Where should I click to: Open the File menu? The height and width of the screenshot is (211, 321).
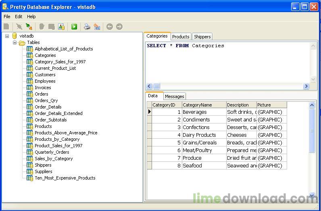point(7,17)
